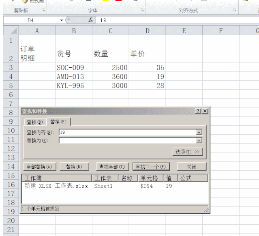Click the 查找下一个 button

click(x=151, y=167)
